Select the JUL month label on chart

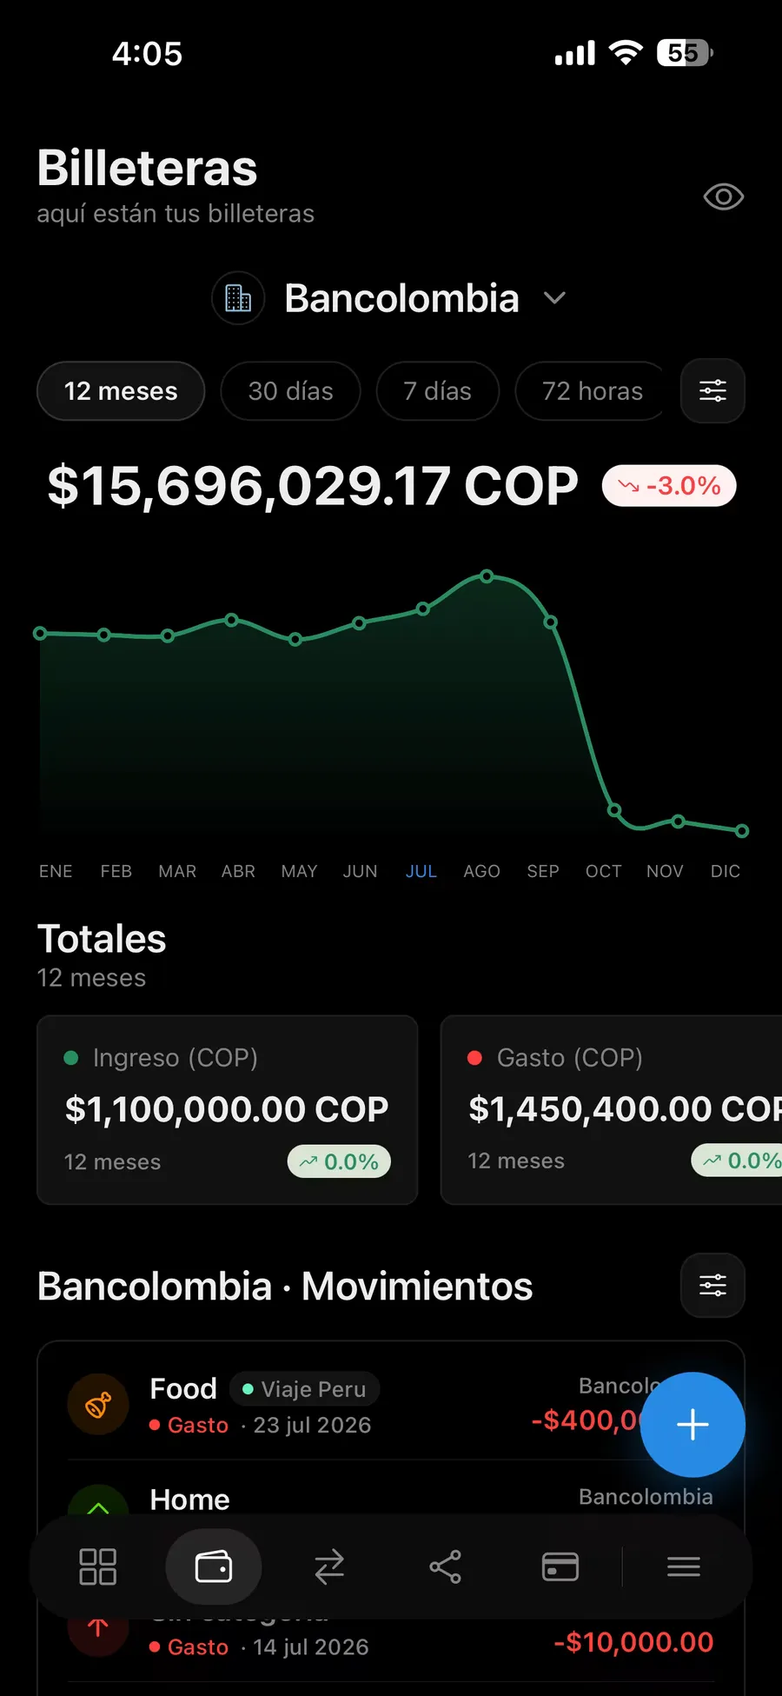pyautogui.click(x=421, y=871)
